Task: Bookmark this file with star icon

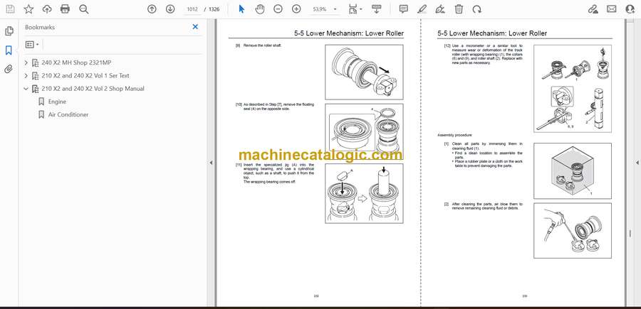Action: (x=28, y=9)
